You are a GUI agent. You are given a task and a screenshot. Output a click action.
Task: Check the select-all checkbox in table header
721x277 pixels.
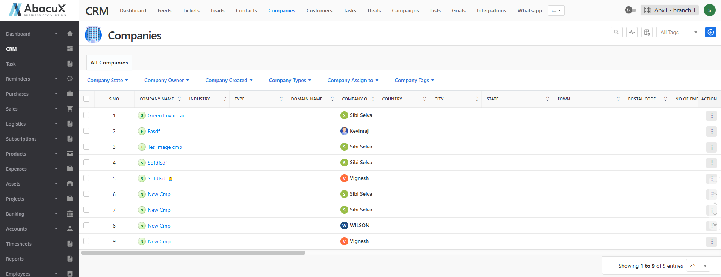(x=86, y=99)
